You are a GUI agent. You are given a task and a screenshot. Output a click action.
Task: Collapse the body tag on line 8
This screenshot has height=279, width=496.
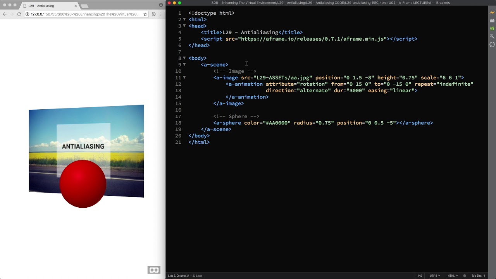pyautogui.click(x=184, y=58)
